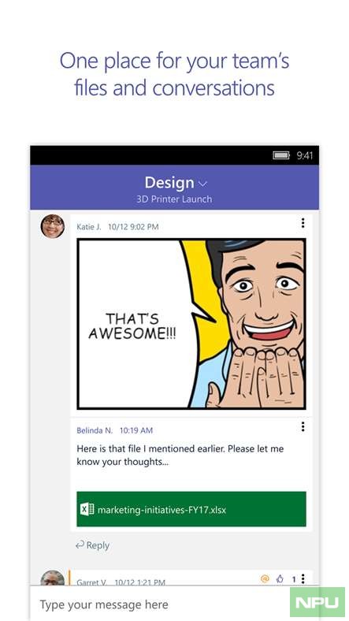The width and height of the screenshot is (349, 621).
Task: Click the Belinda N. sender name
Action: pos(95,430)
